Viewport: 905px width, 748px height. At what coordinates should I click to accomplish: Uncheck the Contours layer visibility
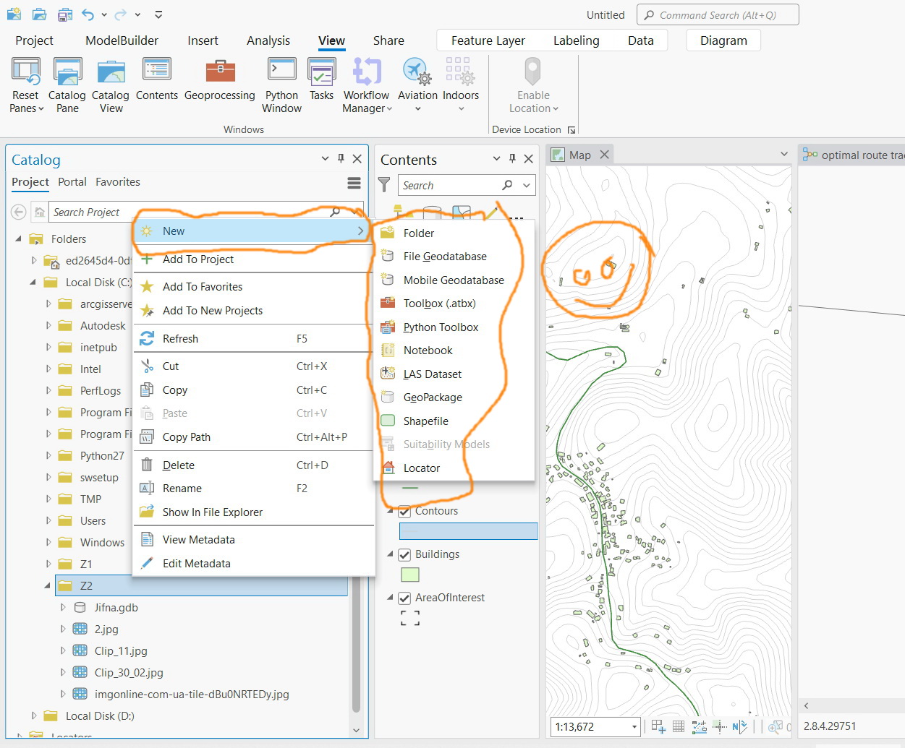(404, 511)
